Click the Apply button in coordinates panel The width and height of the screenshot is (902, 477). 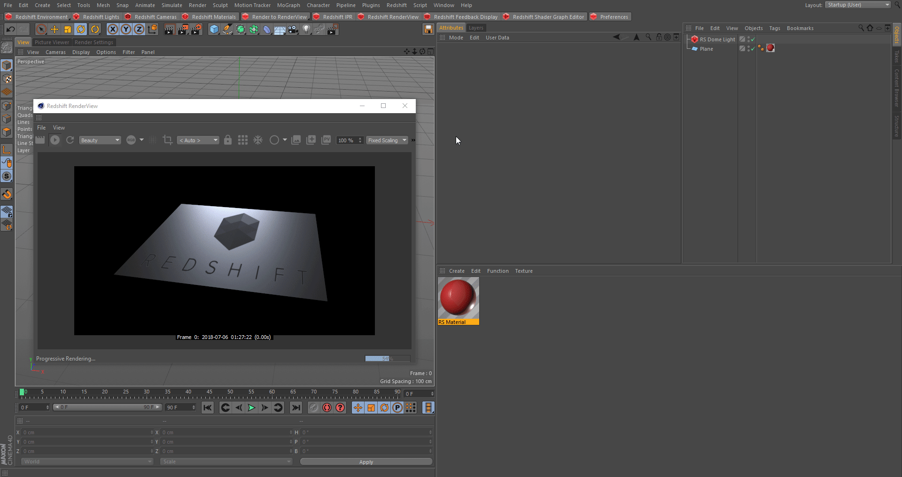coord(366,462)
